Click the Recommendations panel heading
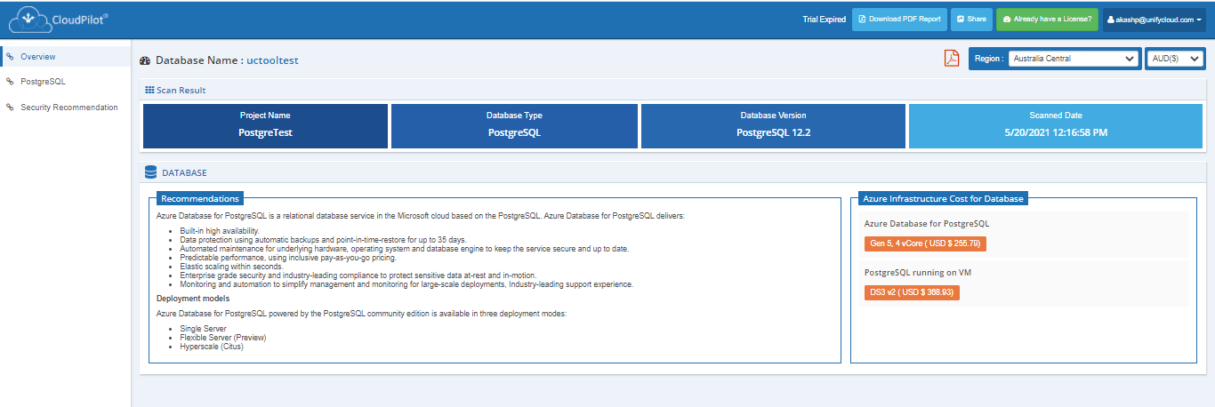 point(199,198)
